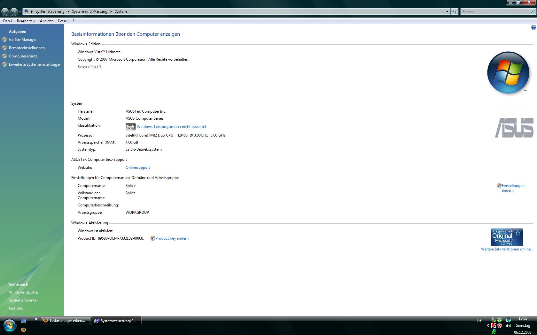537x335 pixels.
Task: Open Windows Update under Siehe auch
Action: point(23,292)
